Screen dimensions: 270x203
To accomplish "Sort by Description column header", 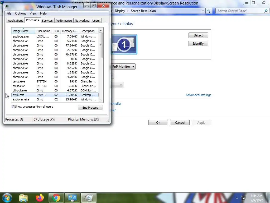I will 89,31.
